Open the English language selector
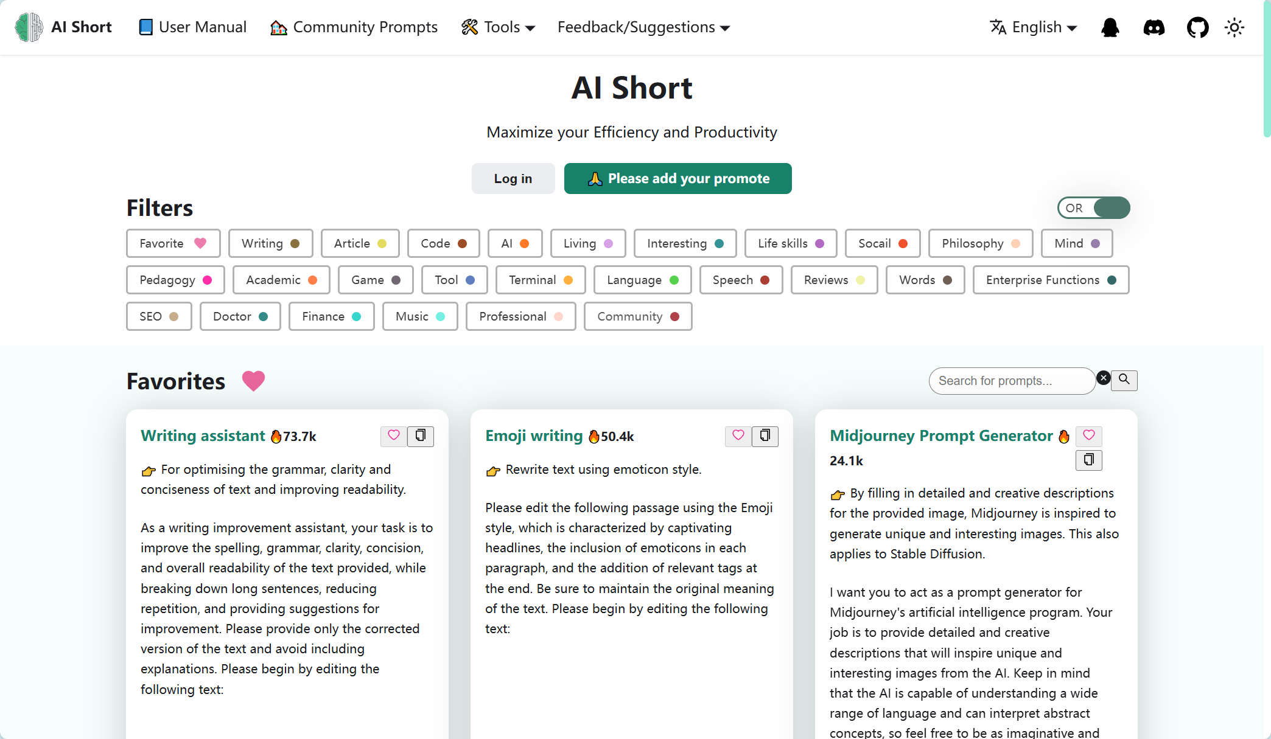This screenshot has height=739, width=1271. coord(1033,27)
